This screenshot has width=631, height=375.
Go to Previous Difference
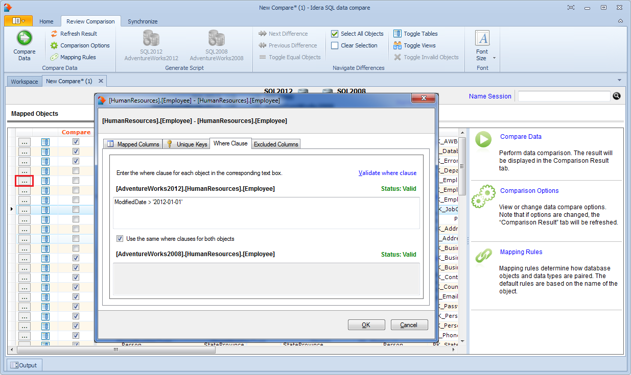tap(288, 45)
